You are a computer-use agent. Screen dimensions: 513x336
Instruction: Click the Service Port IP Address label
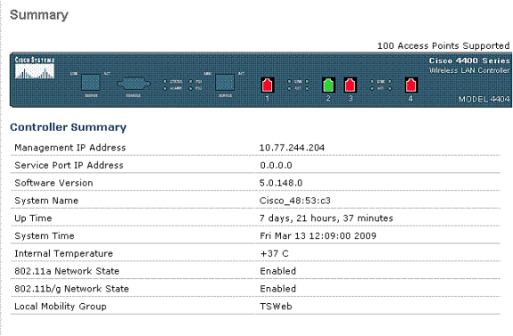[x=69, y=166]
